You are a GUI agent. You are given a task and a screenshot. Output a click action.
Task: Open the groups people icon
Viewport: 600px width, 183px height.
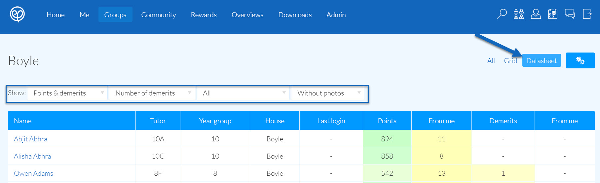519,14
